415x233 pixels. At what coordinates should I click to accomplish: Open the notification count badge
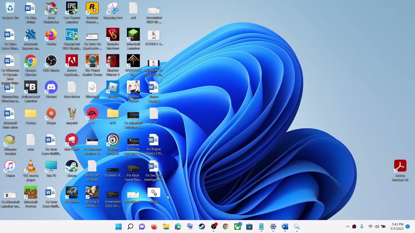click(408, 227)
